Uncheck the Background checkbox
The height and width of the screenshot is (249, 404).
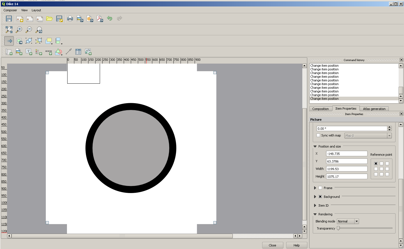pos(320,197)
